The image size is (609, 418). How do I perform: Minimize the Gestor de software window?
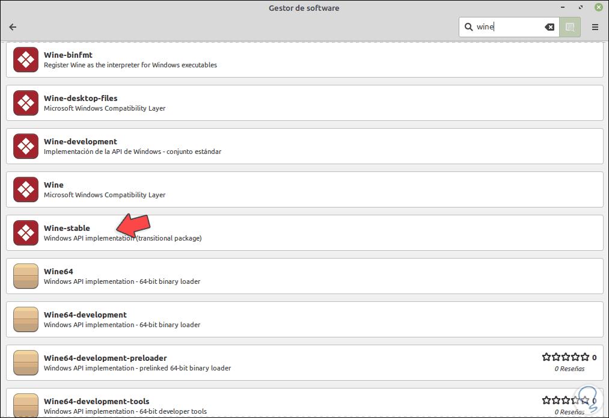click(562, 7)
